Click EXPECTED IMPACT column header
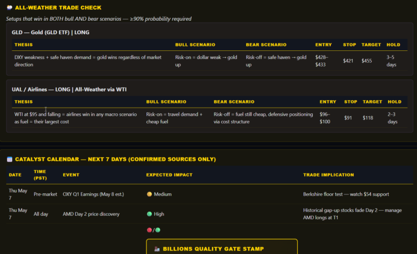Image resolution: width=417 pixels, height=254 pixels. click(x=169, y=175)
